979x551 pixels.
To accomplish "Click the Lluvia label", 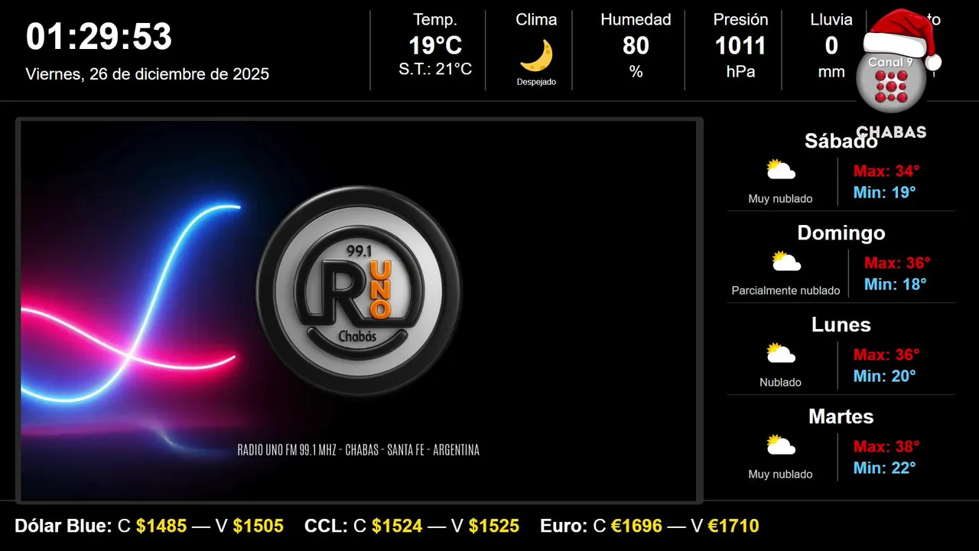I will (x=831, y=20).
